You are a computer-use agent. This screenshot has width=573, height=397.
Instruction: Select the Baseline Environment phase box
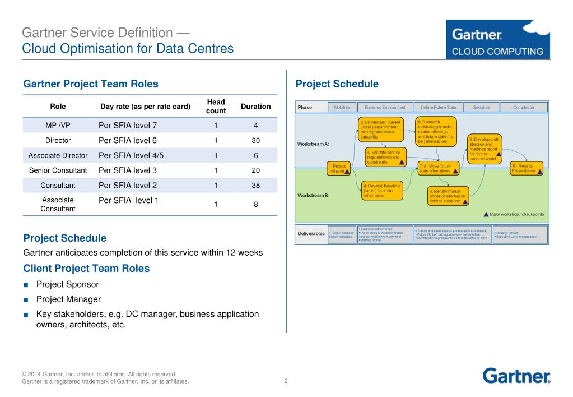[385, 107]
